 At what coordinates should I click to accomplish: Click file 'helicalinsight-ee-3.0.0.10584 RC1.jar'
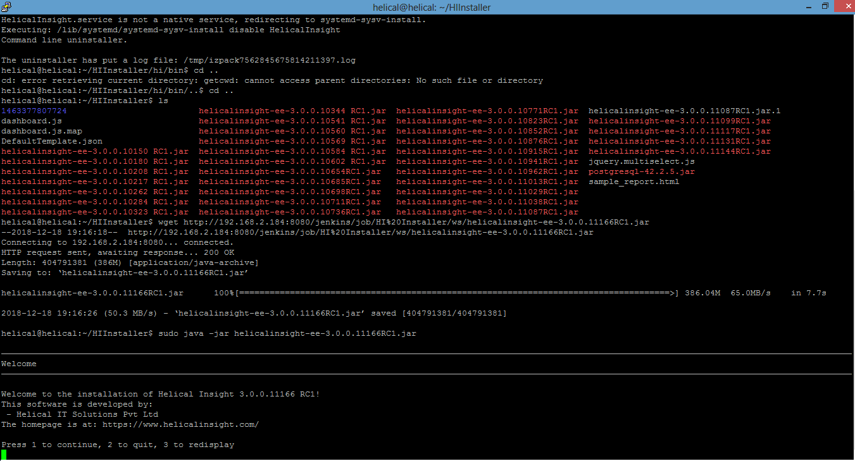[292, 151]
